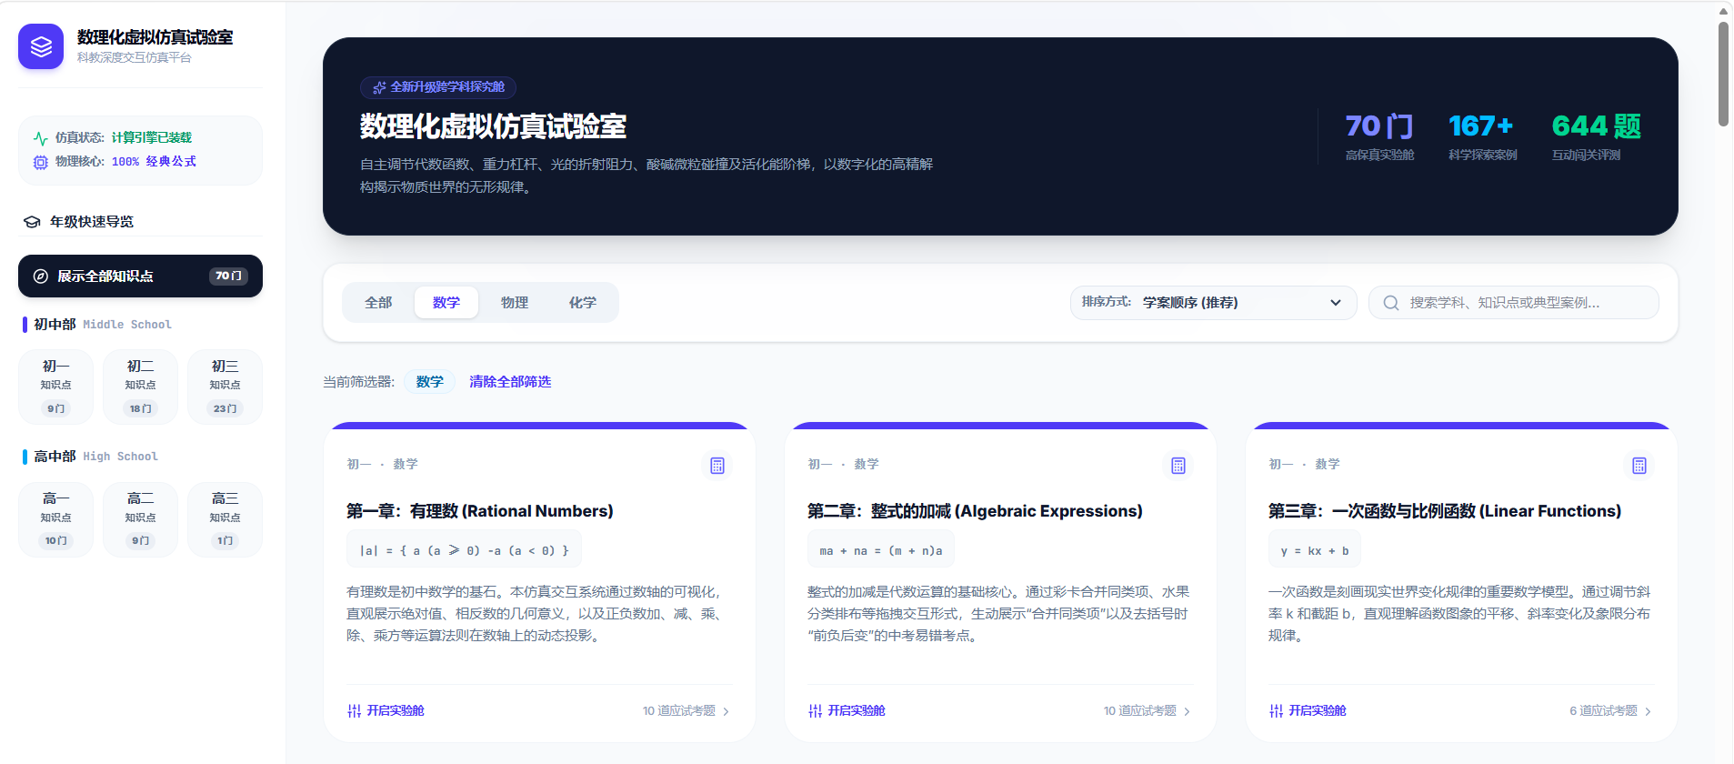Click calculator icon on 第三章 一次函数 card

1639,466
